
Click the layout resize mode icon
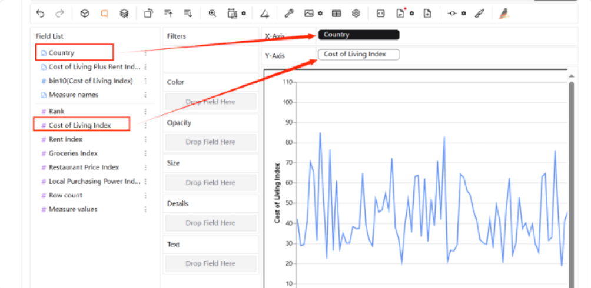point(232,14)
